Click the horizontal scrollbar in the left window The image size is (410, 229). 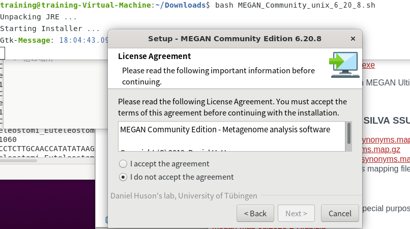pos(18,161)
